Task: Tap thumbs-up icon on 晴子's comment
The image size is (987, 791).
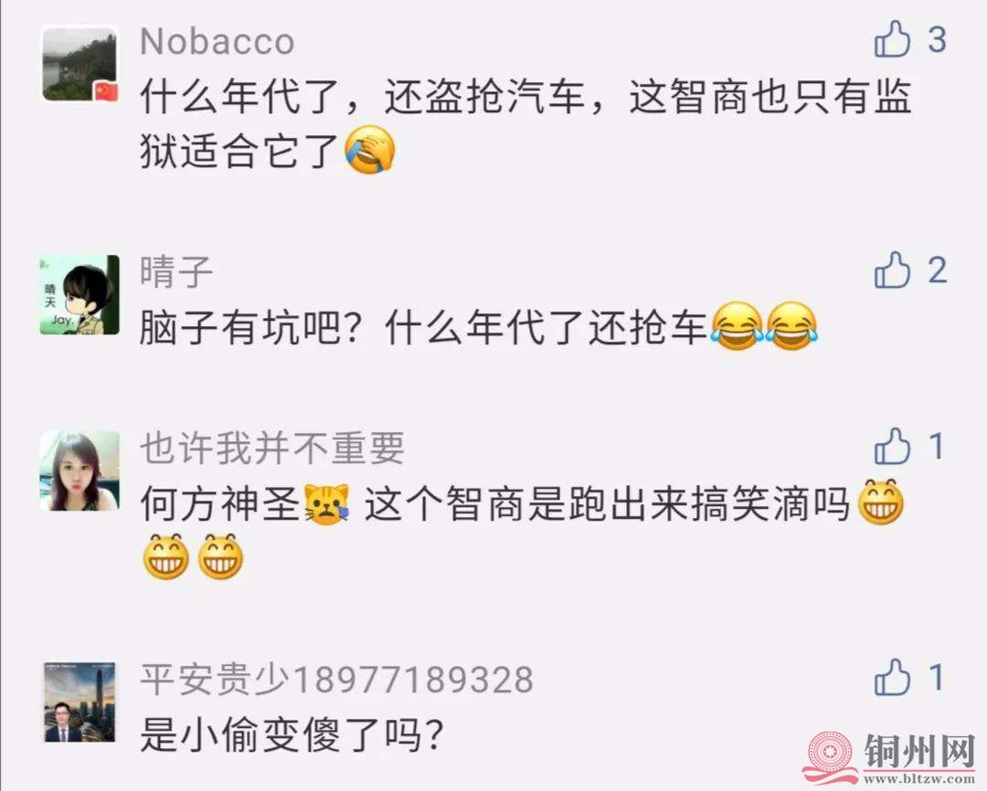Action: [x=892, y=270]
